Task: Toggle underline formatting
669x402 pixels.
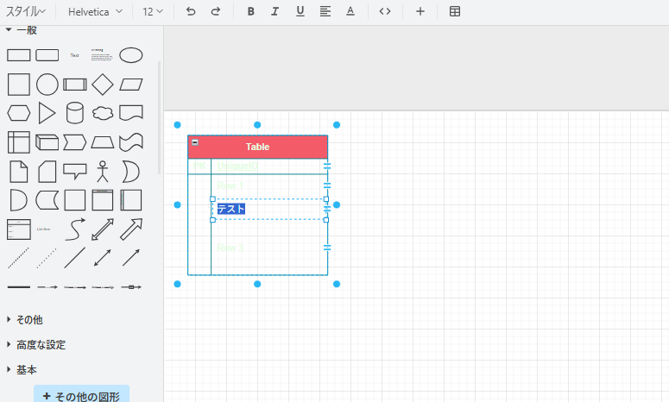Action: tap(300, 12)
